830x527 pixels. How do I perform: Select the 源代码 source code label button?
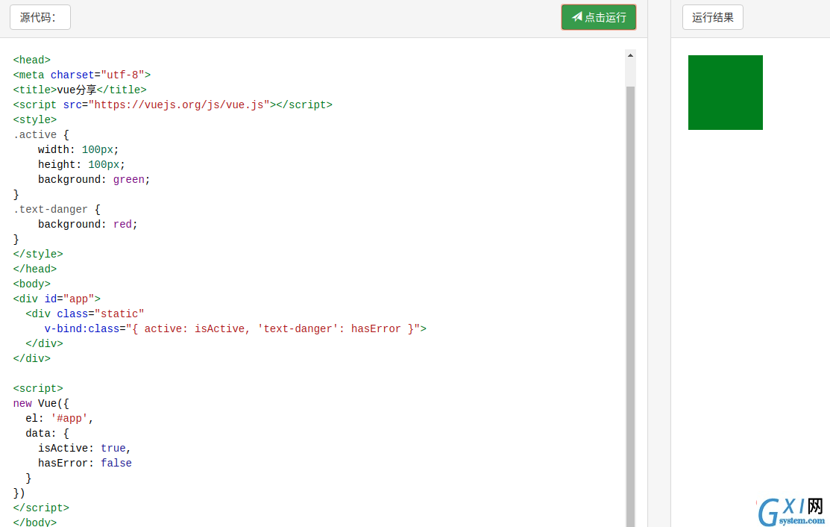click(40, 17)
